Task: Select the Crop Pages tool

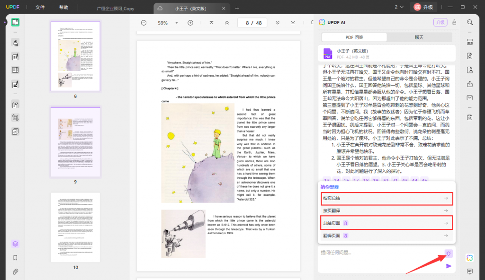Action: [15, 118]
